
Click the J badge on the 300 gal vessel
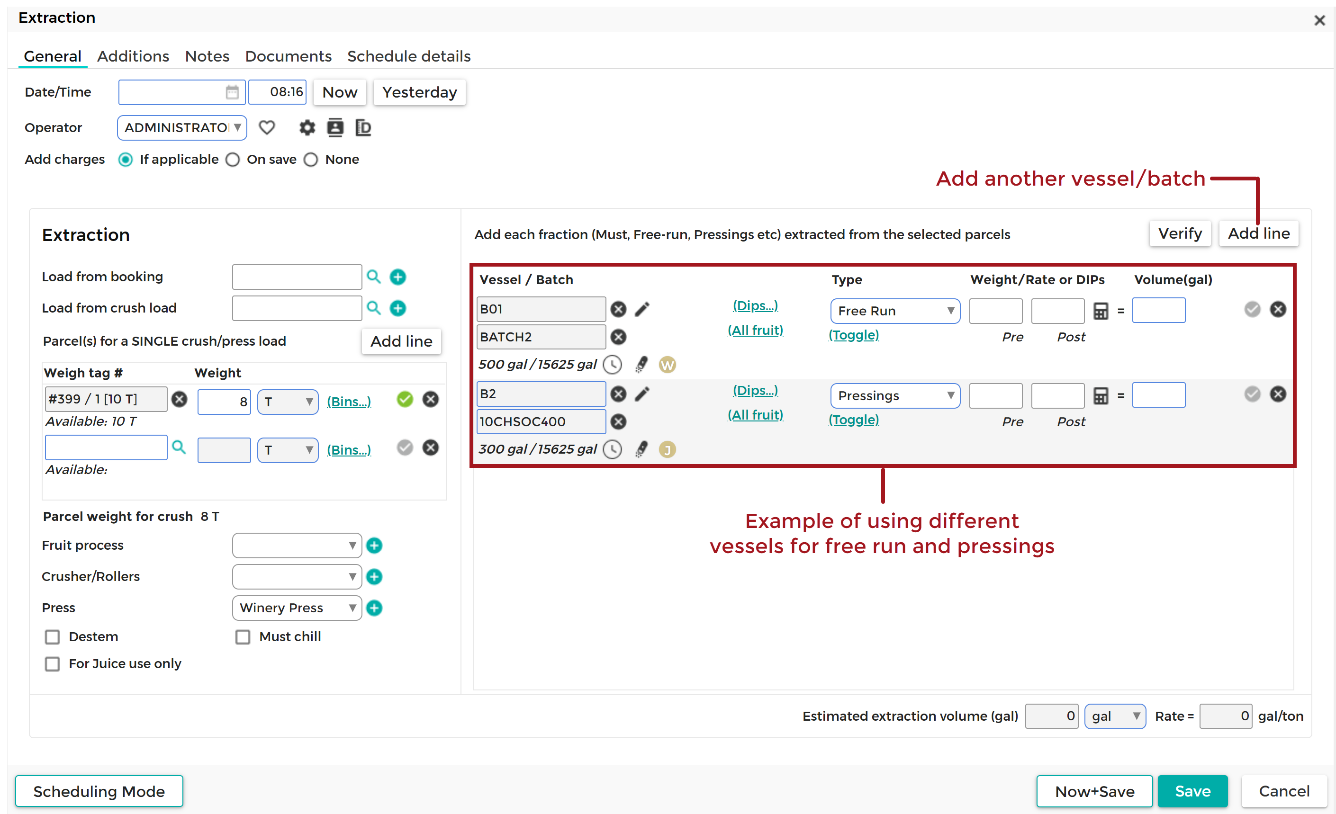click(x=668, y=449)
